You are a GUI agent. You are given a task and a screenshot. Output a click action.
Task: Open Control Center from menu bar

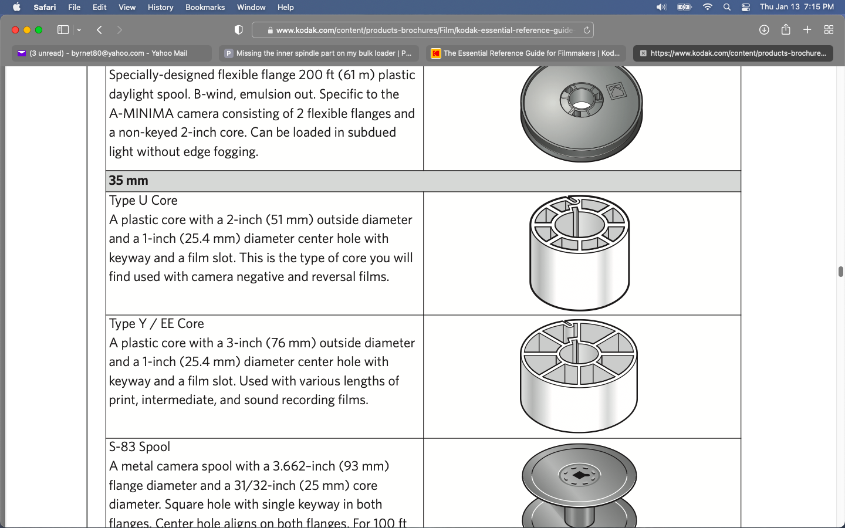point(746,7)
